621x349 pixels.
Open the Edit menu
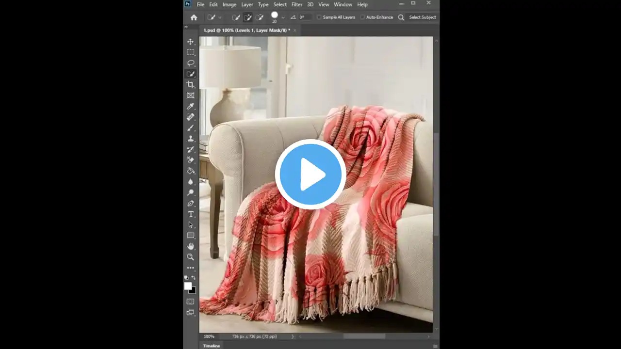tap(213, 4)
